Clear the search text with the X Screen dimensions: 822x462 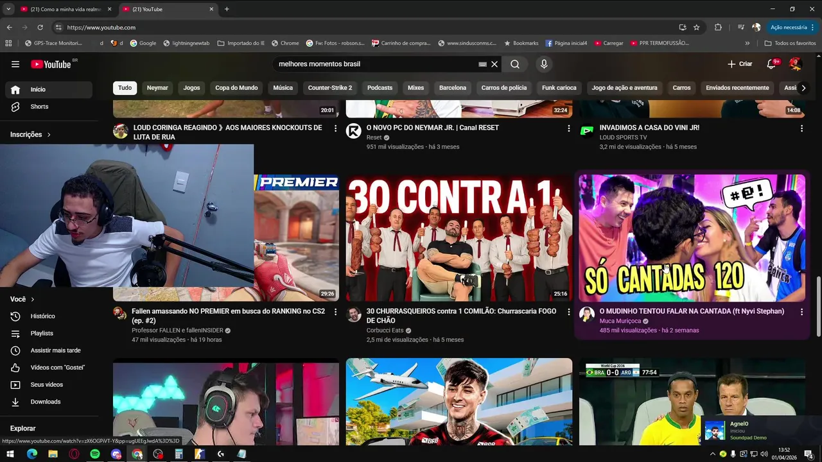click(x=494, y=64)
